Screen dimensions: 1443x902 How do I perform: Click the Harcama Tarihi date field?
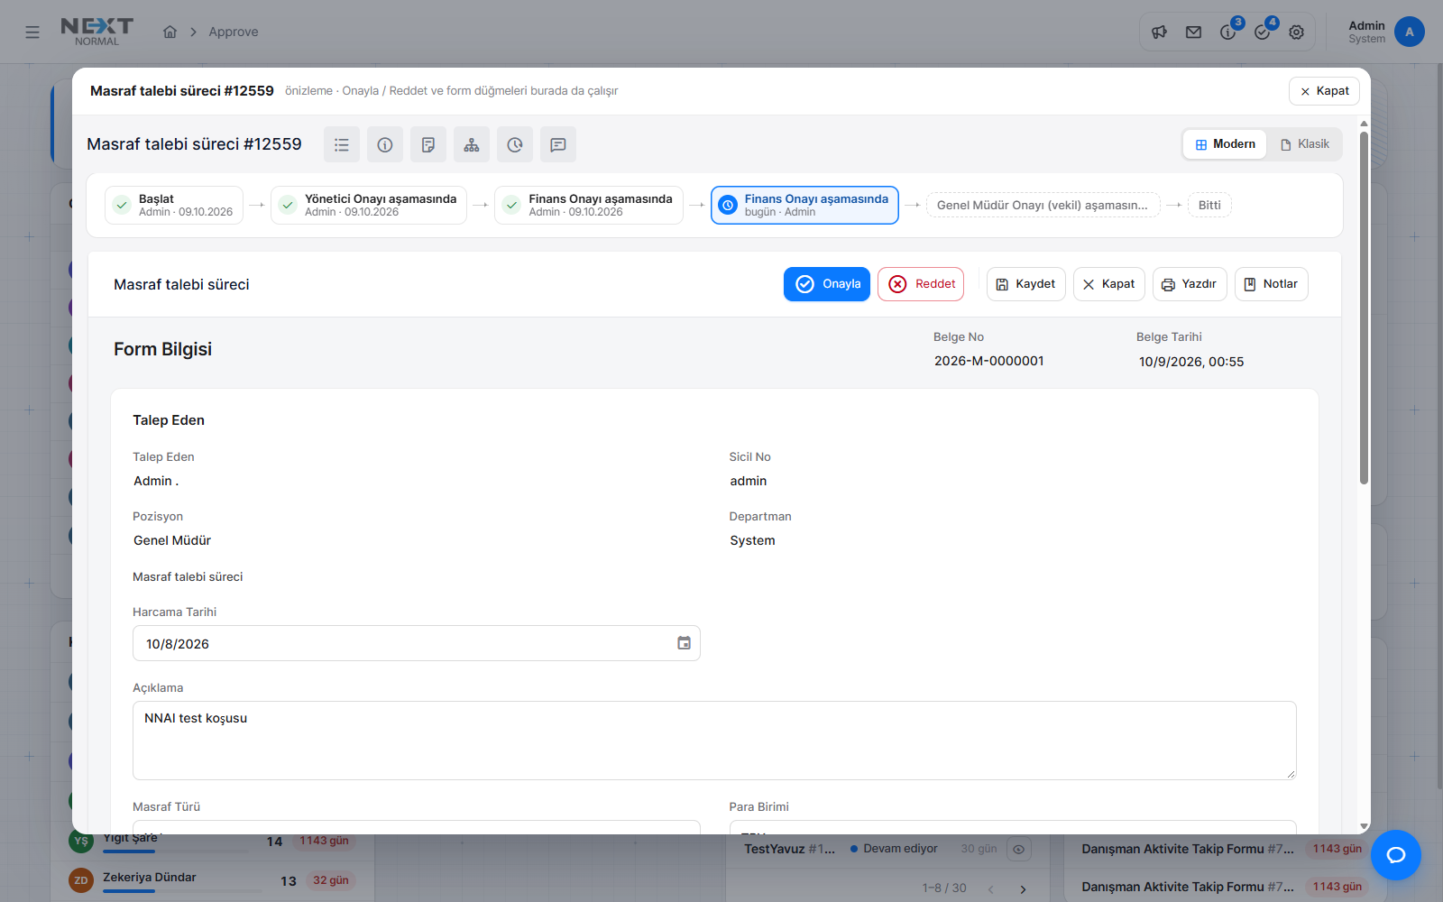pyautogui.click(x=417, y=643)
